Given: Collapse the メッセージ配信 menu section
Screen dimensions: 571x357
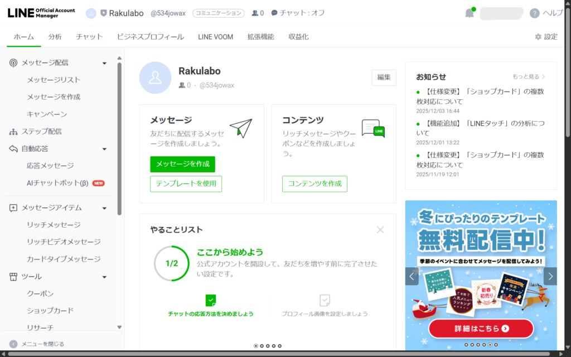Looking at the screenshot, I should point(104,63).
